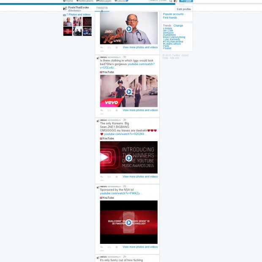Click the blue Tweet compose button
Screen dimensions: 262x262
186,1
